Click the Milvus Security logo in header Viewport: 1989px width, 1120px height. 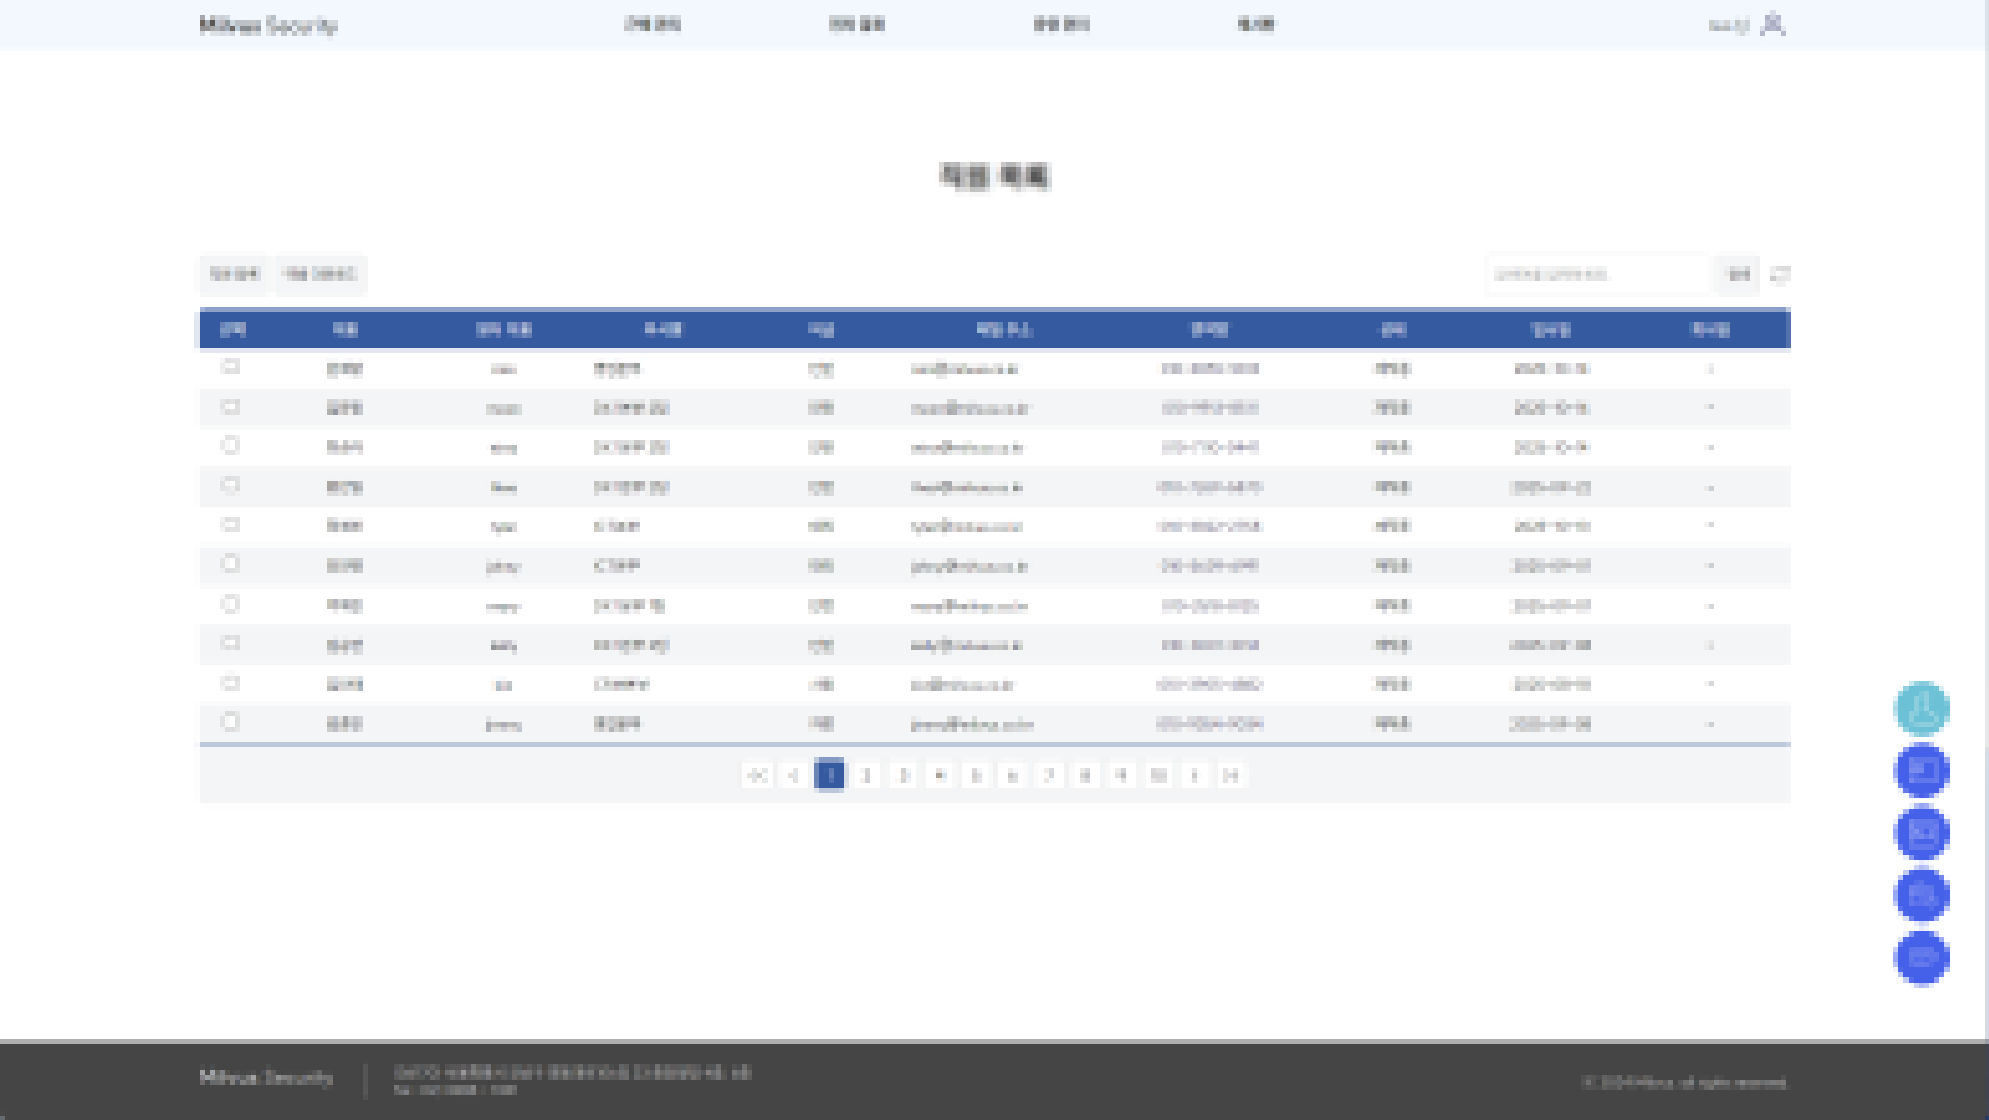pos(268,26)
